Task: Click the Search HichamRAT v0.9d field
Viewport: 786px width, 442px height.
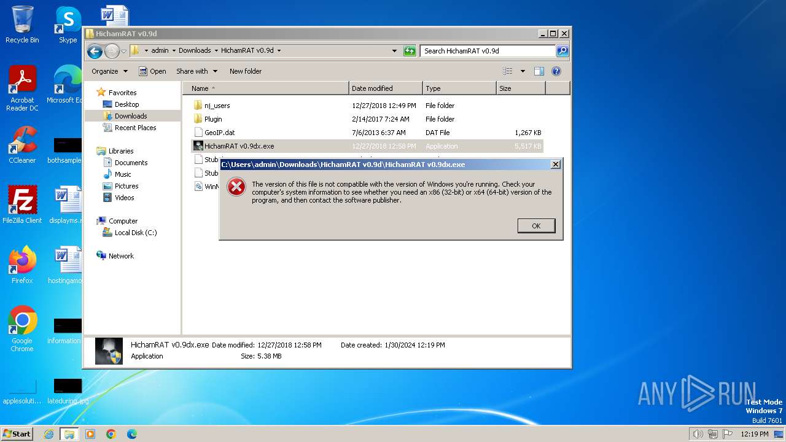Action: coord(488,51)
